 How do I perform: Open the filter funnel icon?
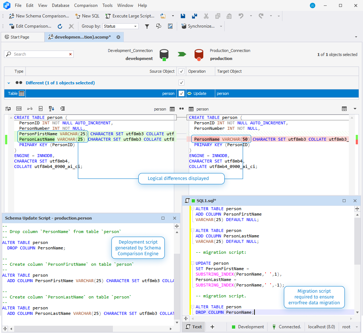coord(147,27)
